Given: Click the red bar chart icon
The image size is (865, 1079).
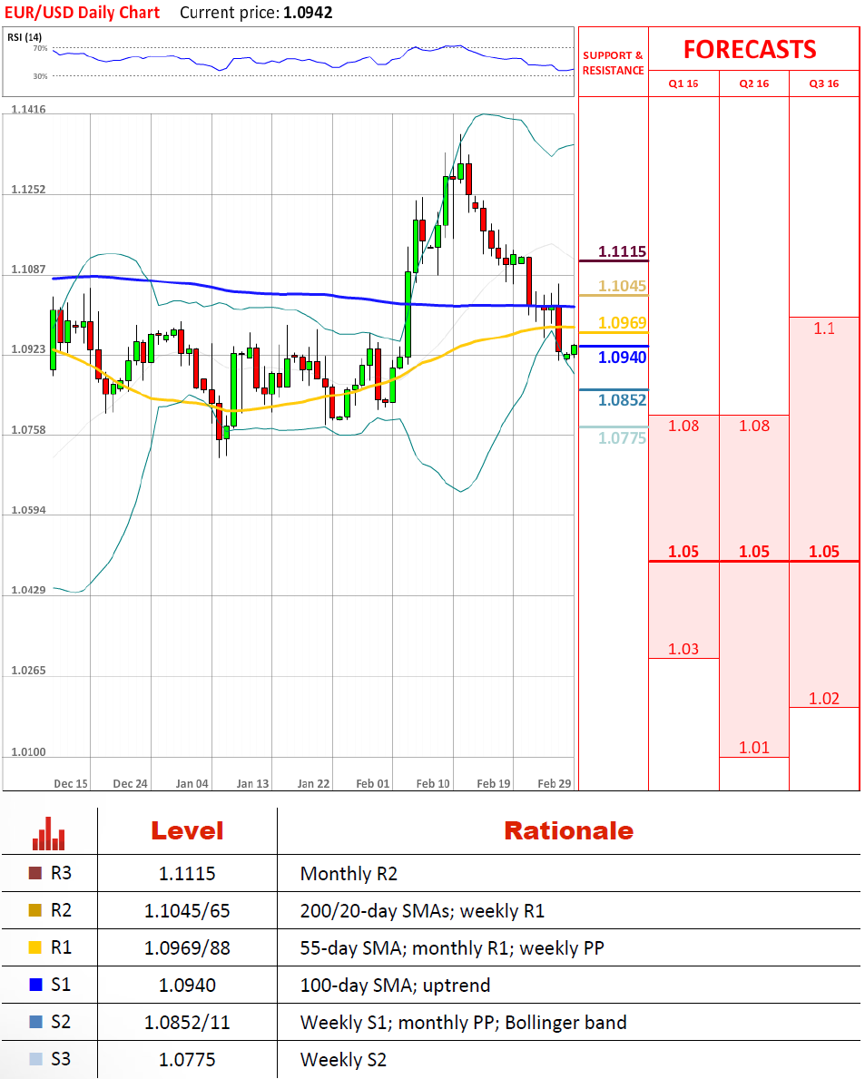Looking at the screenshot, I should point(49,833).
